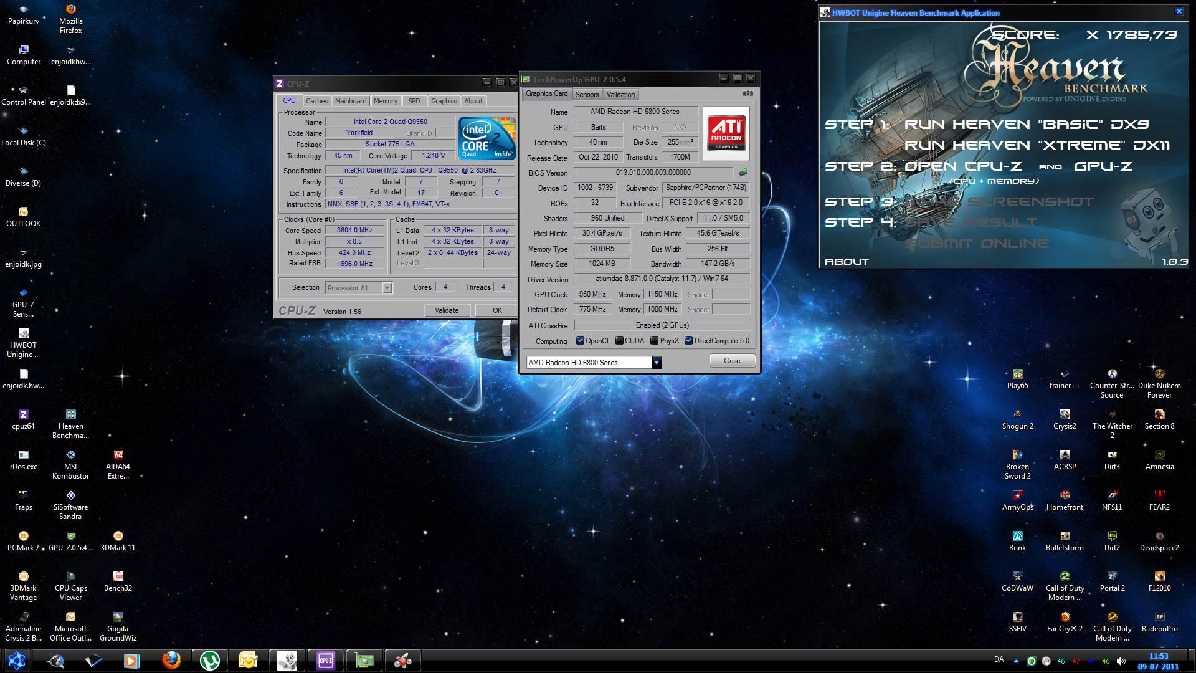
Task: Click OK button in CPU-Z
Action: pyautogui.click(x=496, y=310)
